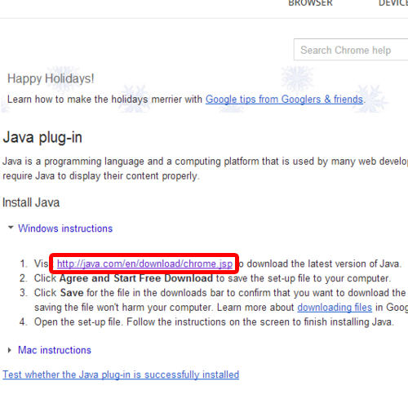The height and width of the screenshot is (408, 408).
Task: Click the bold 'Save' word in step 3
Action: 72,293
